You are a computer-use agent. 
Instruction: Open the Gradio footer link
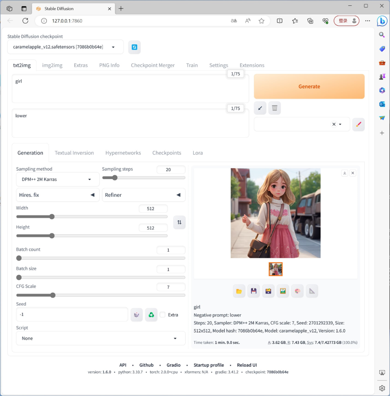tap(174, 365)
